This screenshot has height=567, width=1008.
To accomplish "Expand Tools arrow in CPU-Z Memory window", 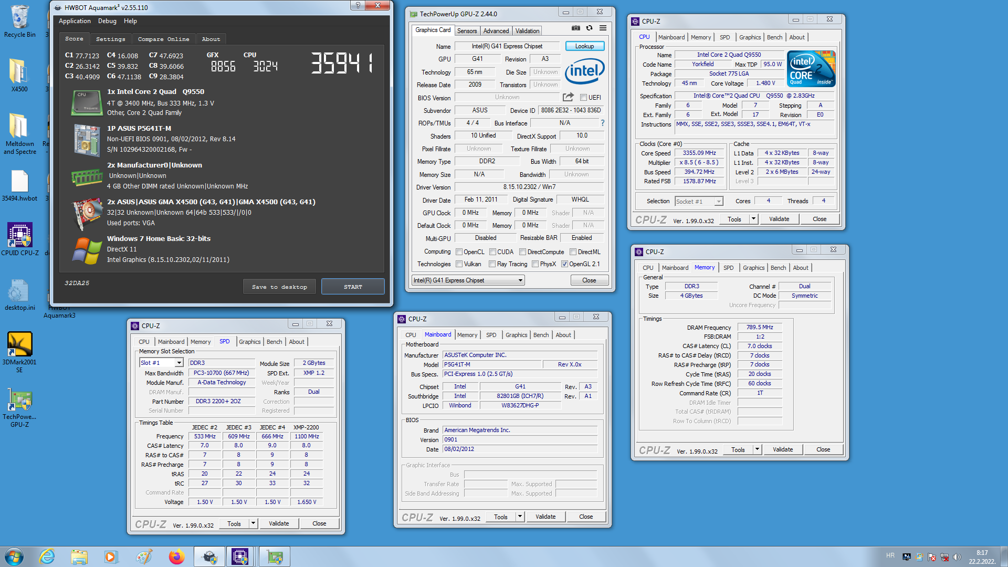I will click(x=757, y=449).
